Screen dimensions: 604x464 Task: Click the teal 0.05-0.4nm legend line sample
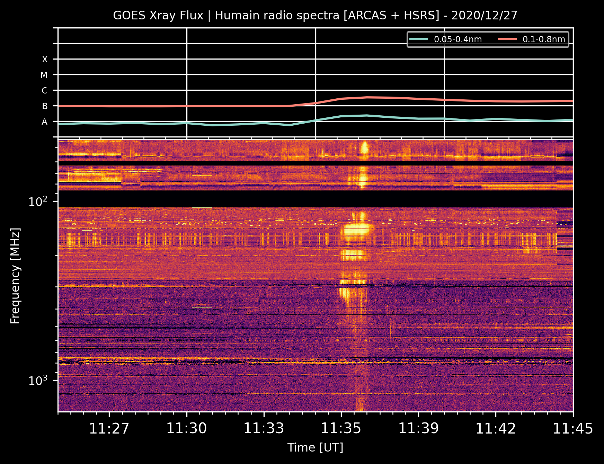419,39
